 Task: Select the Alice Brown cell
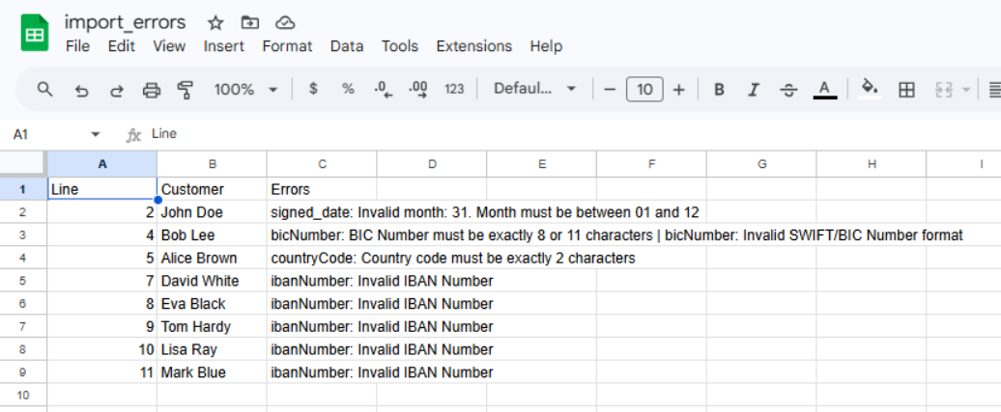pos(212,259)
